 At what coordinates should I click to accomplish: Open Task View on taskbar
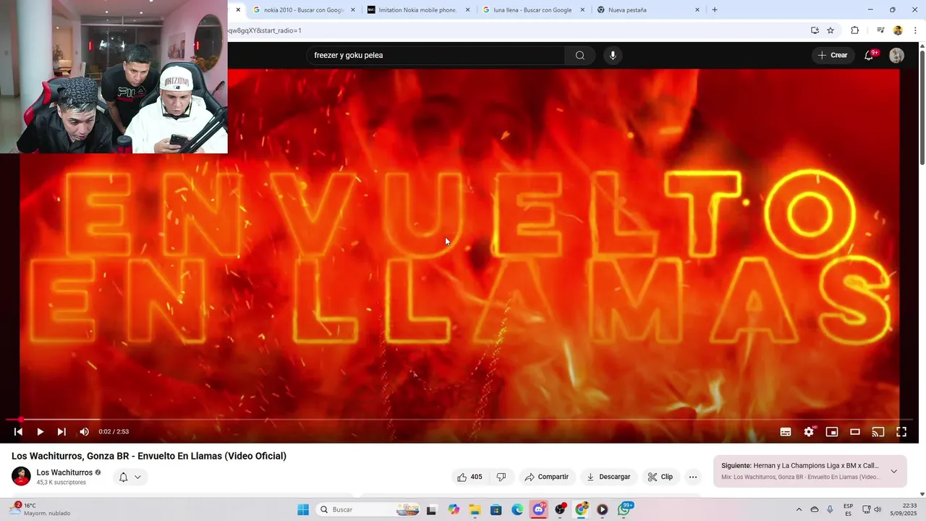click(x=431, y=509)
